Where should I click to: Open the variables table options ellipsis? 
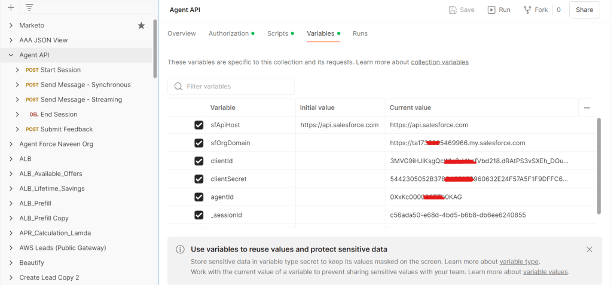[586, 108]
